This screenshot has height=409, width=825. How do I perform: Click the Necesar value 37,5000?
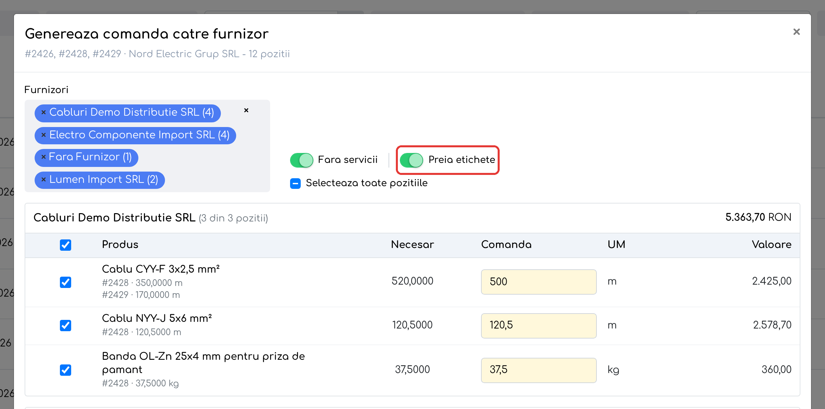click(x=412, y=369)
